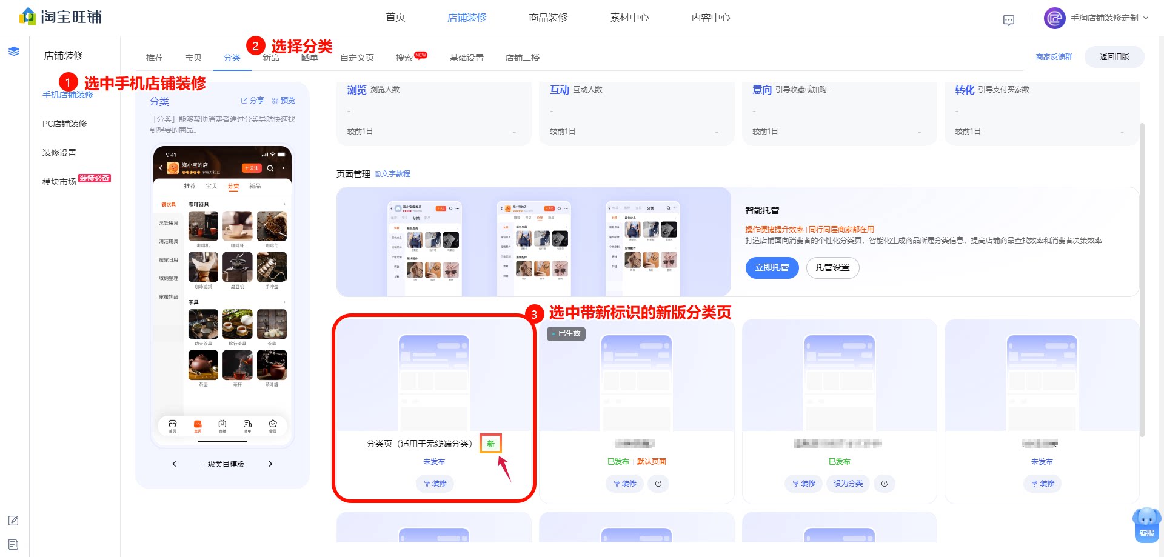Image resolution: width=1164 pixels, height=557 pixels.
Task: Switch to the 自定义页 tab
Action: coord(357,58)
